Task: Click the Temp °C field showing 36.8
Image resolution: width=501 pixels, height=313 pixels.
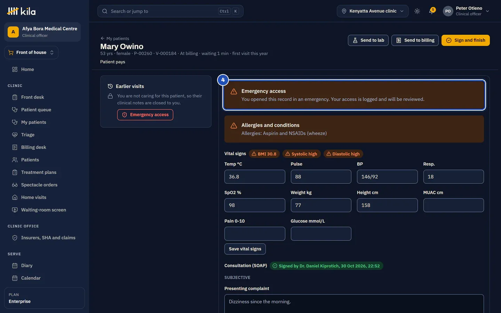Action: [x=255, y=177]
